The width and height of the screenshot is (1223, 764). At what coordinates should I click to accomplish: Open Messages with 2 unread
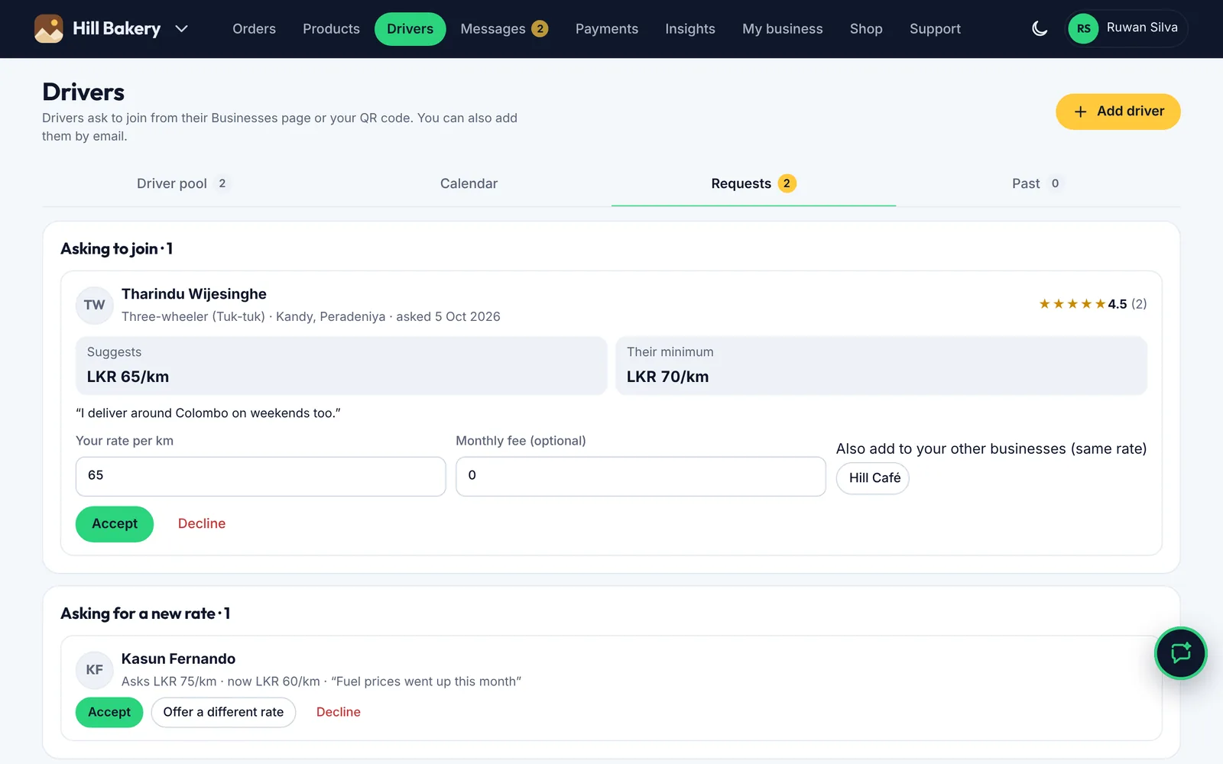pos(504,29)
